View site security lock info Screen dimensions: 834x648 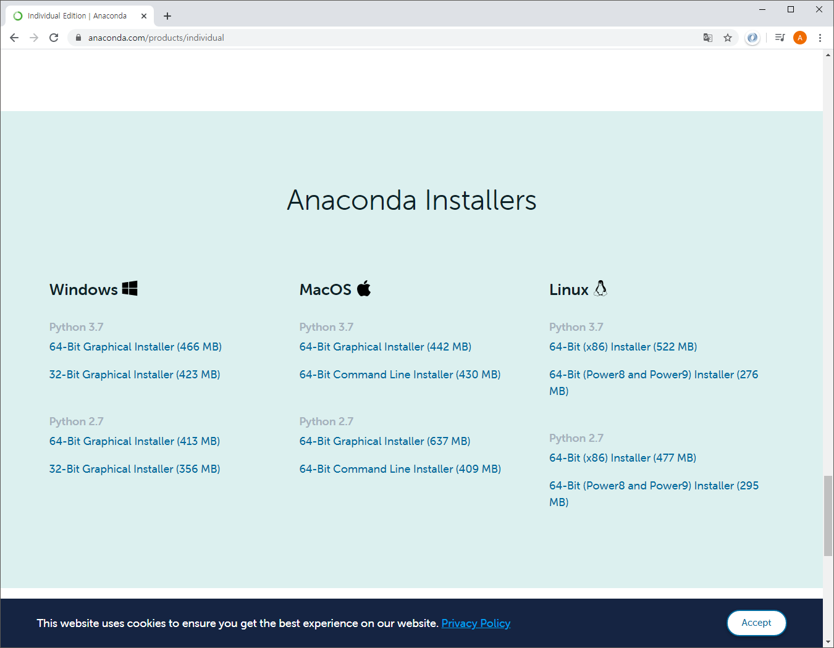click(x=78, y=38)
